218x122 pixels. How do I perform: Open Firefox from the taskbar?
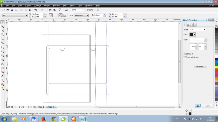click(x=44, y=119)
